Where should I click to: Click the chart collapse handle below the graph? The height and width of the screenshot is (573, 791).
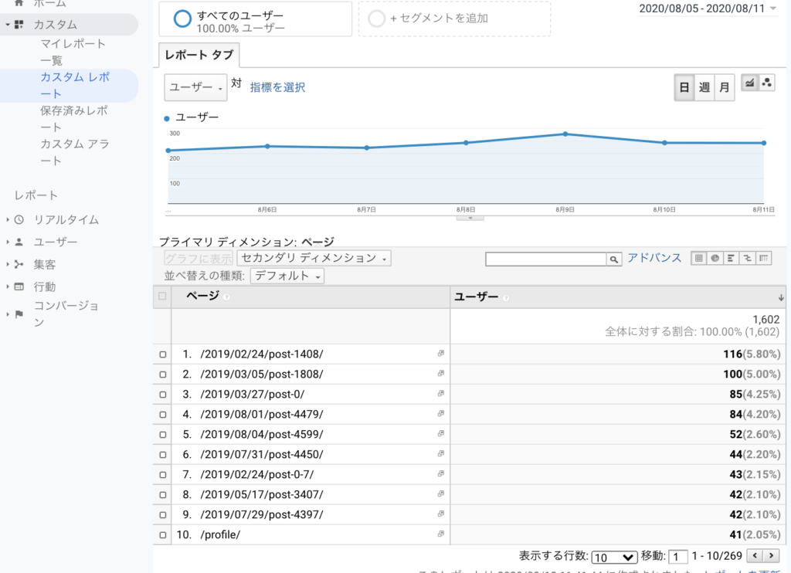coord(470,218)
